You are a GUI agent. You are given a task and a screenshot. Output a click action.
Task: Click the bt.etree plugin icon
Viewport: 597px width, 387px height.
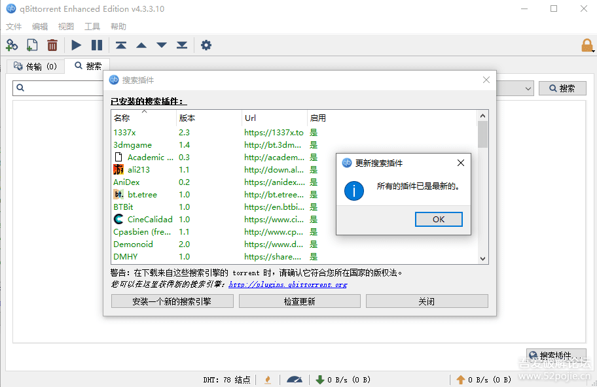(118, 194)
